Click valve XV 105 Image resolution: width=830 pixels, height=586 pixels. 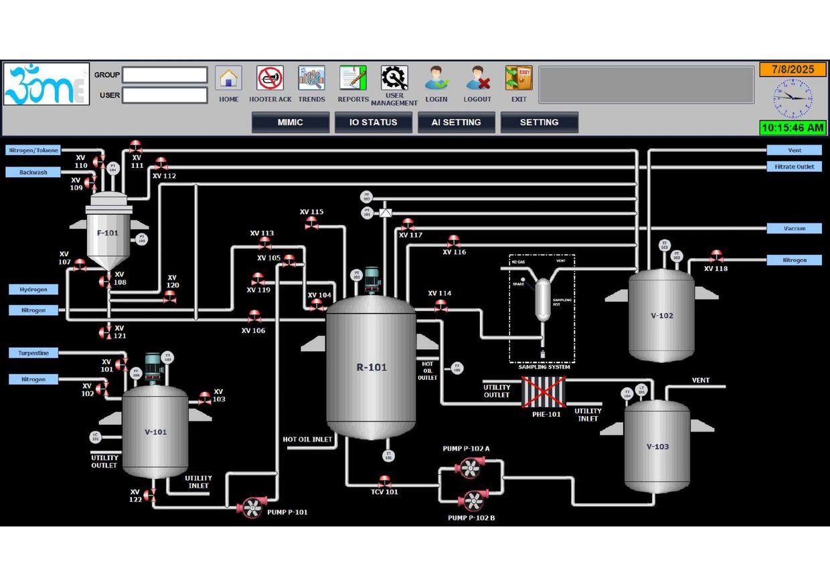(x=289, y=261)
